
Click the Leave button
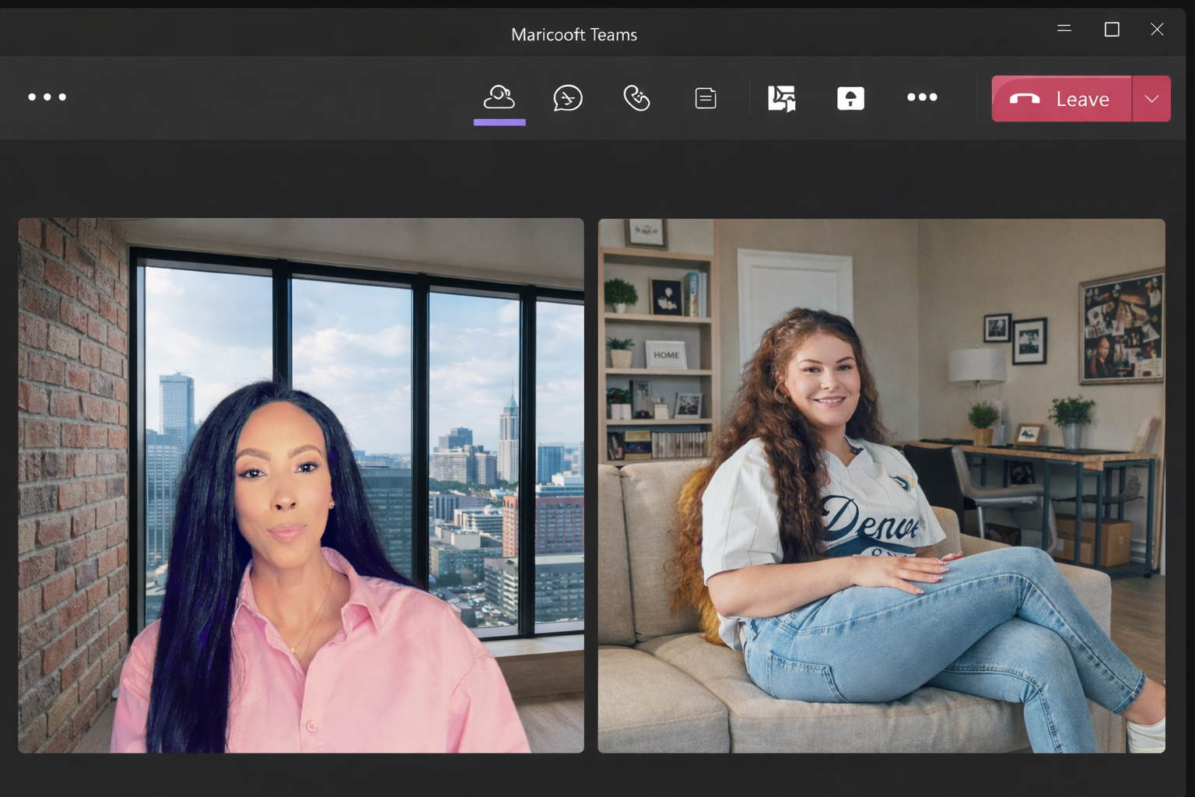[x=1061, y=99]
